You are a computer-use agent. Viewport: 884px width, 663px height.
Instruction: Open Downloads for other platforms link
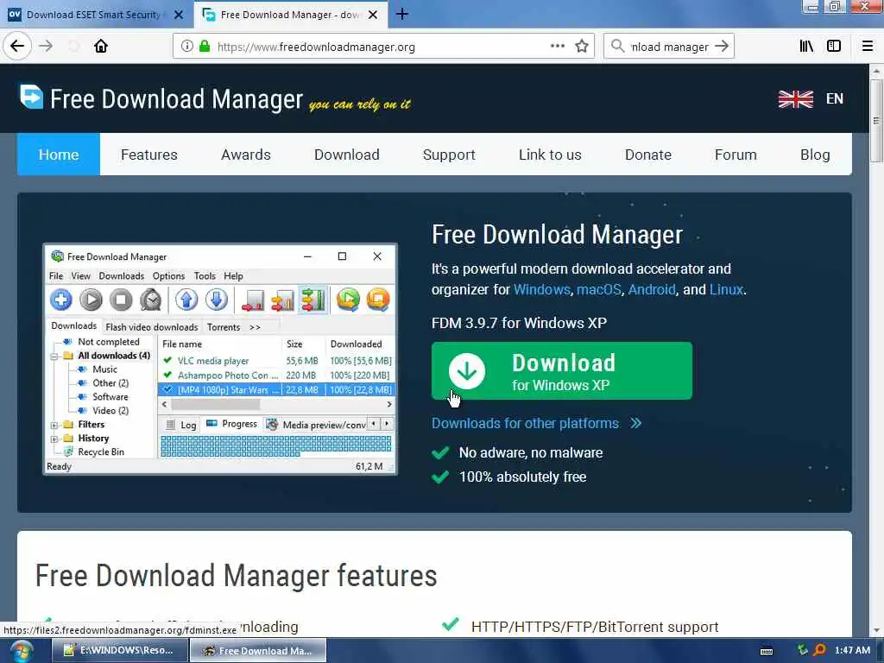pos(536,423)
